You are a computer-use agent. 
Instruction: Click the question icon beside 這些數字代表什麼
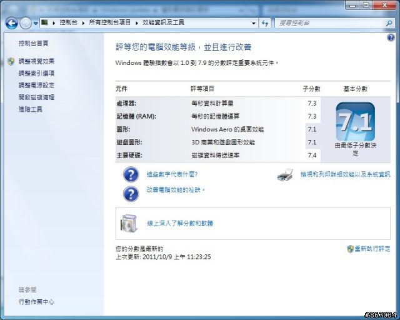tap(131, 174)
